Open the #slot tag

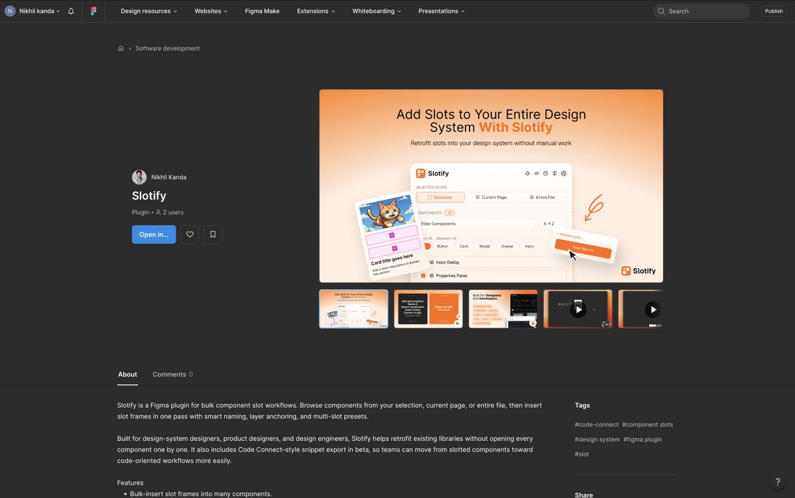point(581,454)
